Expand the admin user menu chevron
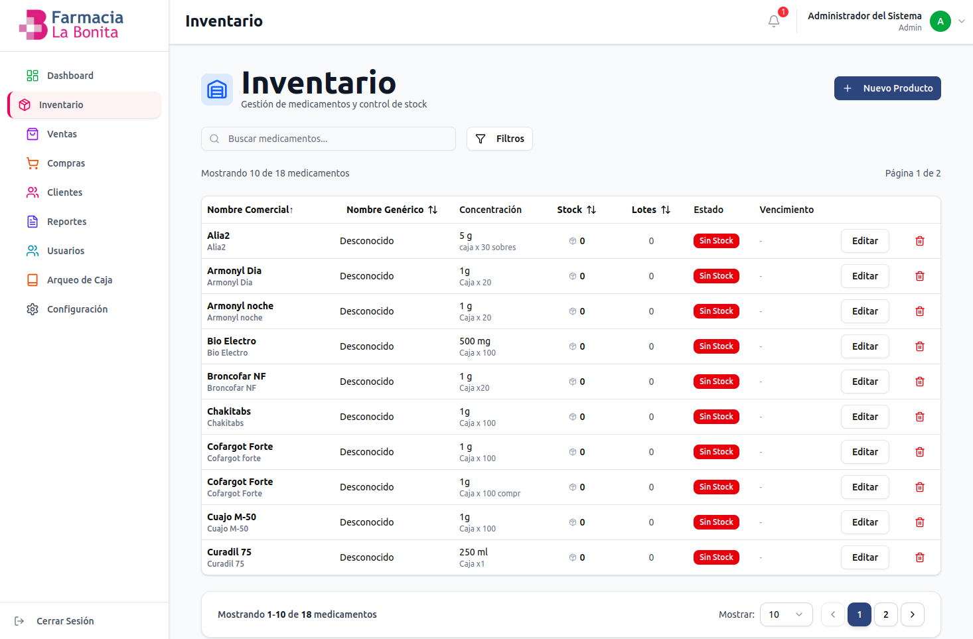973x639 pixels. pyautogui.click(x=962, y=21)
